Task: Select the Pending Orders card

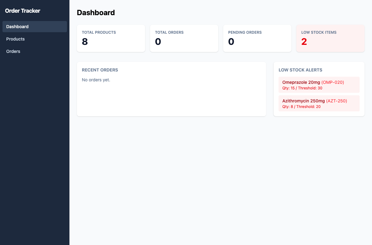Action: pos(257,38)
